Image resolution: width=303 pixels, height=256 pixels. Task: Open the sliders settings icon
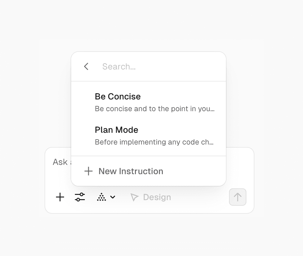pyautogui.click(x=80, y=197)
